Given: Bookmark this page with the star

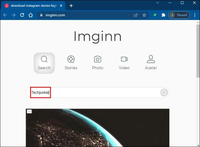Looking at the screenshot, I should [144, 15].
